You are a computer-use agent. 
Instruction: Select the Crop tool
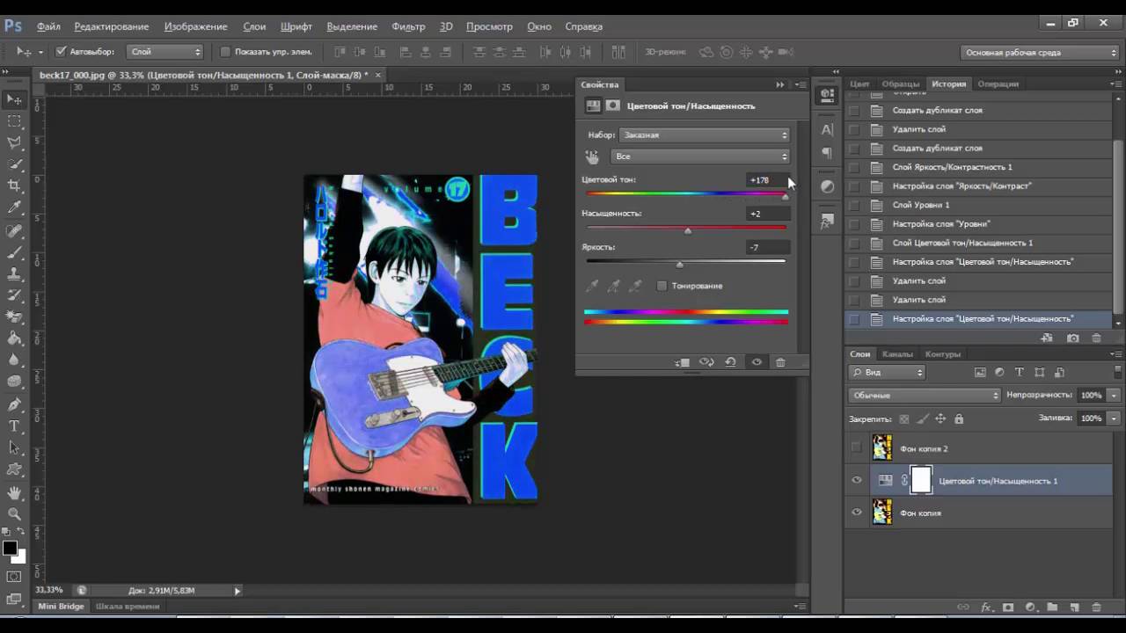click(15, 186)
